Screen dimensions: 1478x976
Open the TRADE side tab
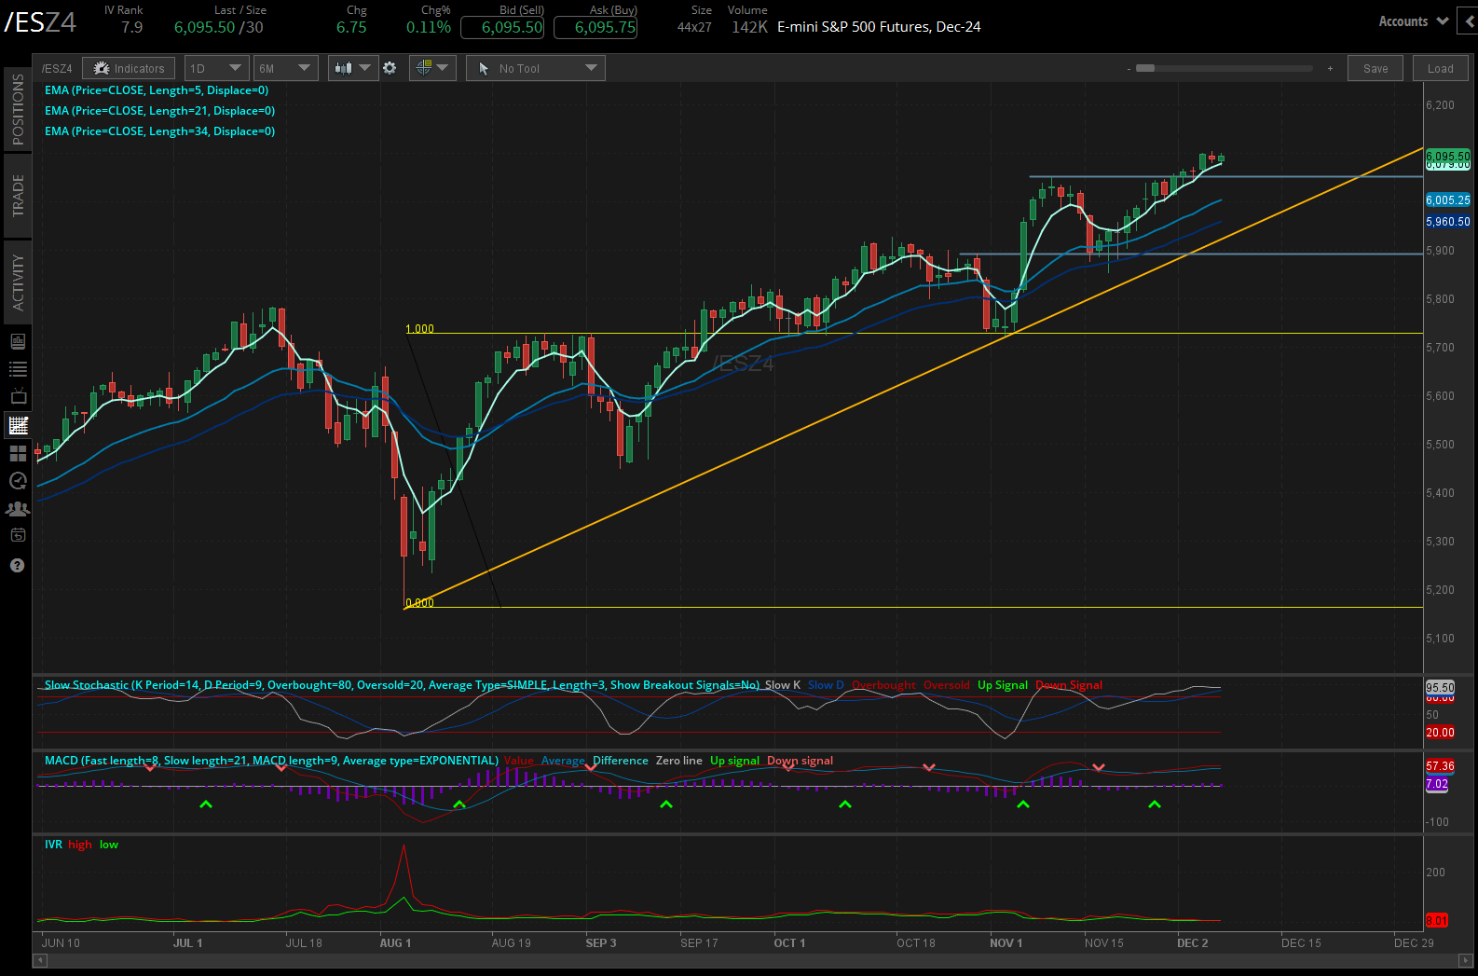[18, 196]
